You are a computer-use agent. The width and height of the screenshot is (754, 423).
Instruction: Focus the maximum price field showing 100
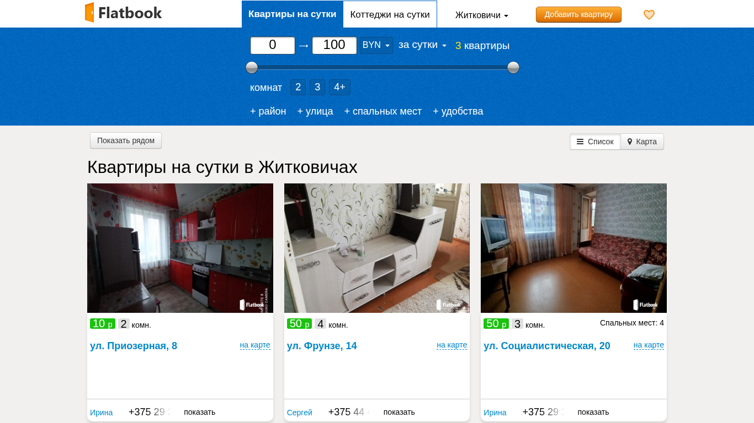point(334,45)
